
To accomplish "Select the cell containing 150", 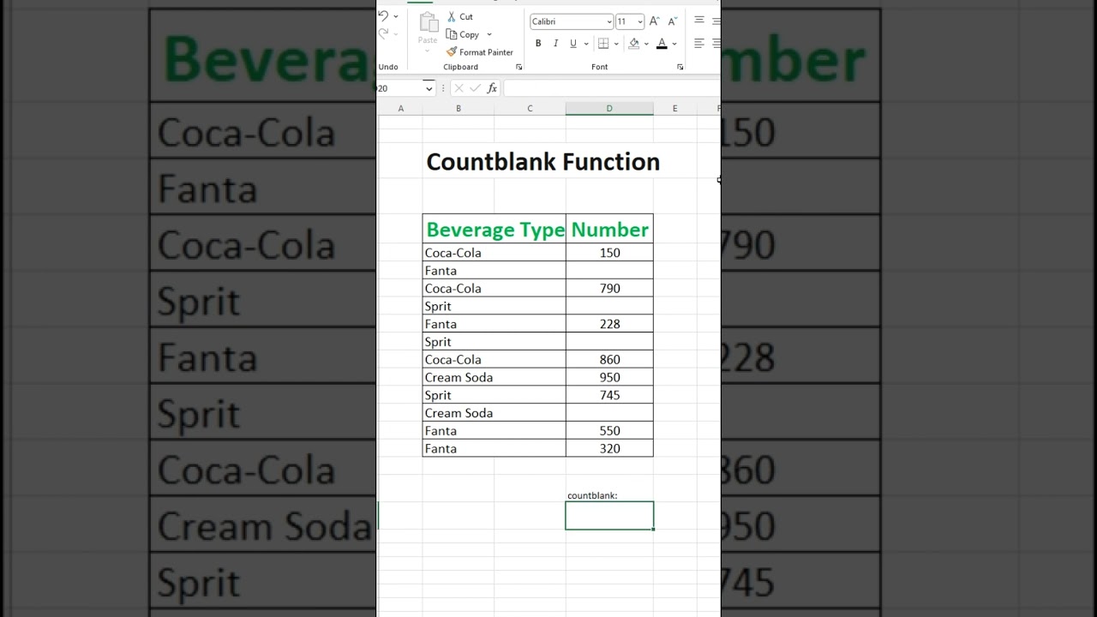I will 609,253.
